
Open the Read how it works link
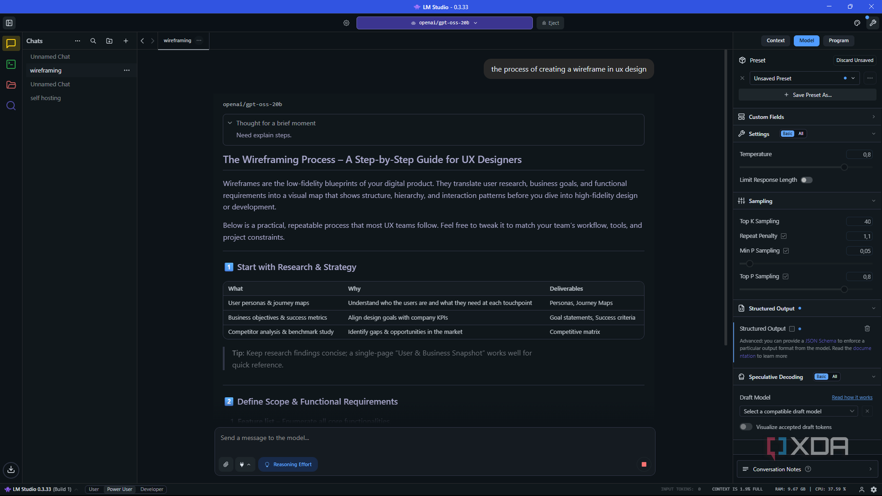tap(852, 398)
